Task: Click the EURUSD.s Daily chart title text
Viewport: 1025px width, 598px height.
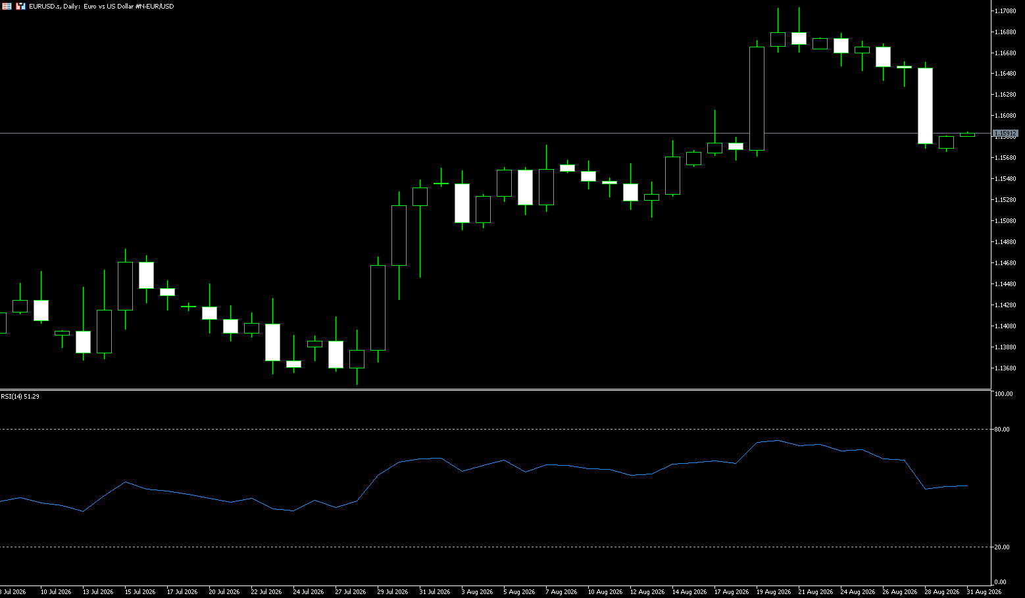Action: [x=101, y=7]
